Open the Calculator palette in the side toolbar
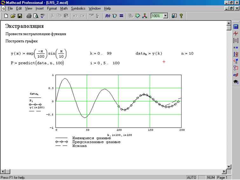 [x=236, y=27]
